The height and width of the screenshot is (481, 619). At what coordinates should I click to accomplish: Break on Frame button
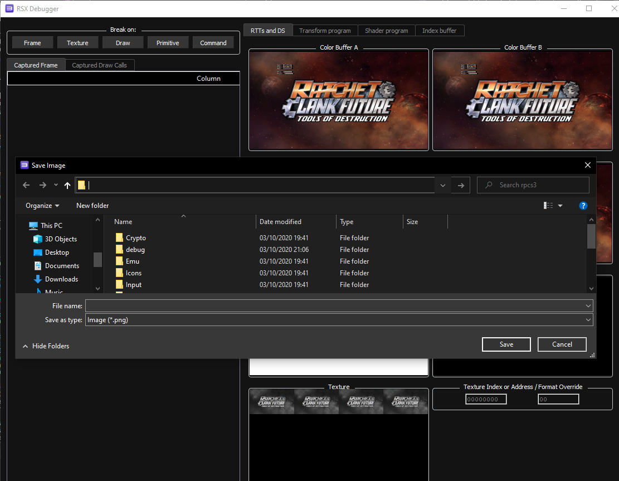[x=32, y=43]
